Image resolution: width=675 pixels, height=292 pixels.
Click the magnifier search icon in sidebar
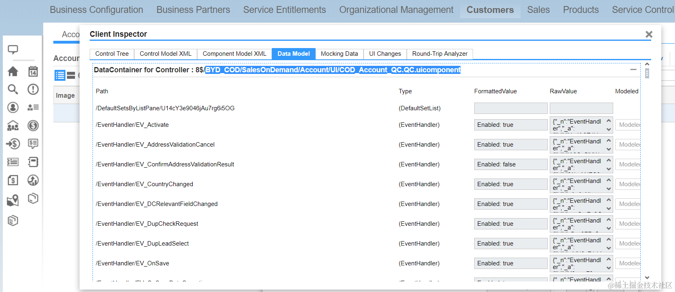tap(13, 89)
